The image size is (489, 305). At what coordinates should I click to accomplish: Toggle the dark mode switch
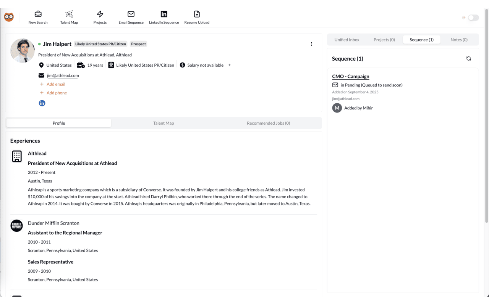point(473,18)
